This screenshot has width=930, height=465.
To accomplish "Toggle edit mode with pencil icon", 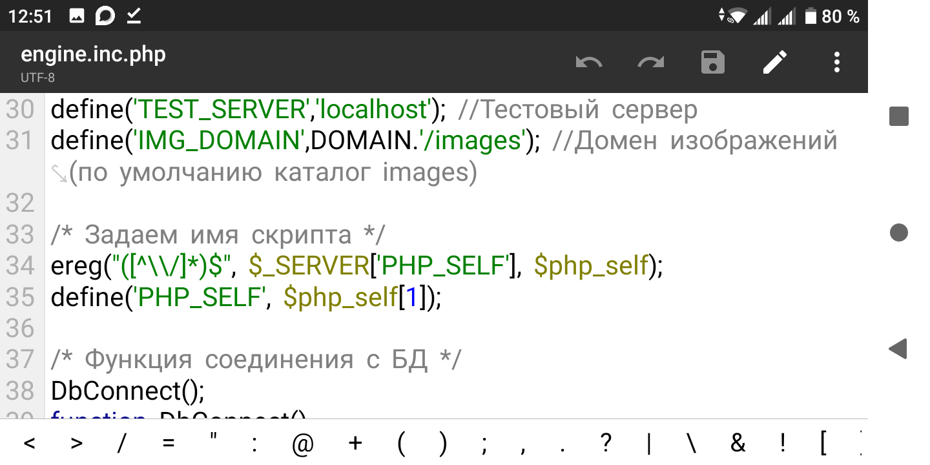I will [774, 63].
